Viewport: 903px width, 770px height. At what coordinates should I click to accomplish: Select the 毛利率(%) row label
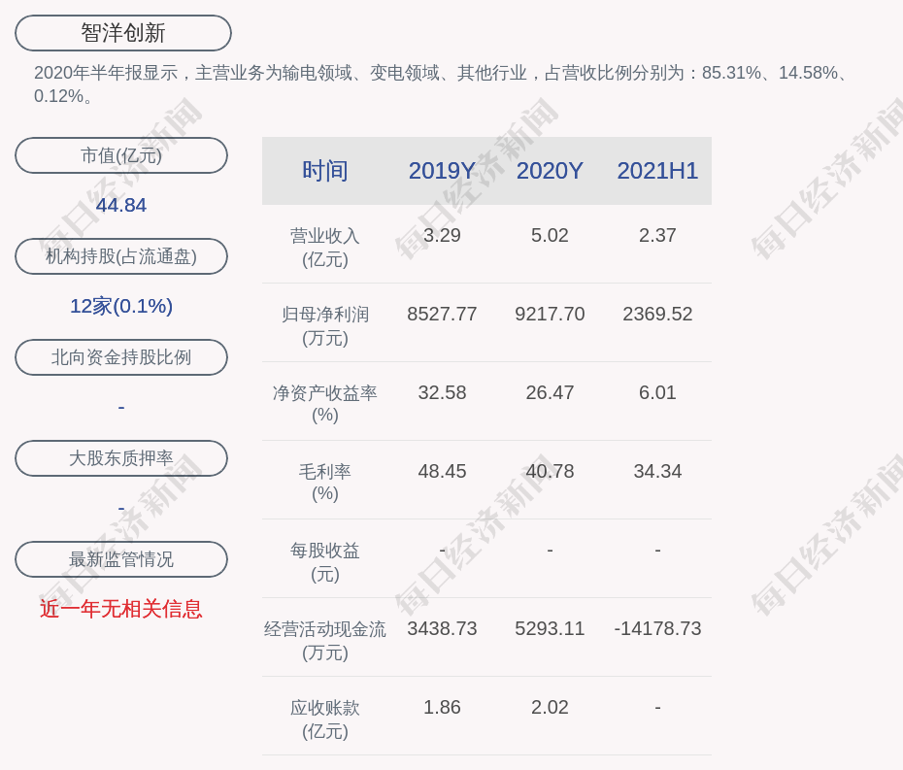pyautogui.click(x=325, y=483)
